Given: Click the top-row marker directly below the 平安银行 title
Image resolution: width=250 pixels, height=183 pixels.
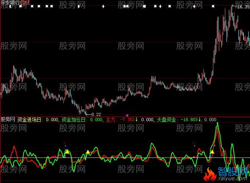Looking at the screenshot, I should pyautogui.click(x=10, y=6).
